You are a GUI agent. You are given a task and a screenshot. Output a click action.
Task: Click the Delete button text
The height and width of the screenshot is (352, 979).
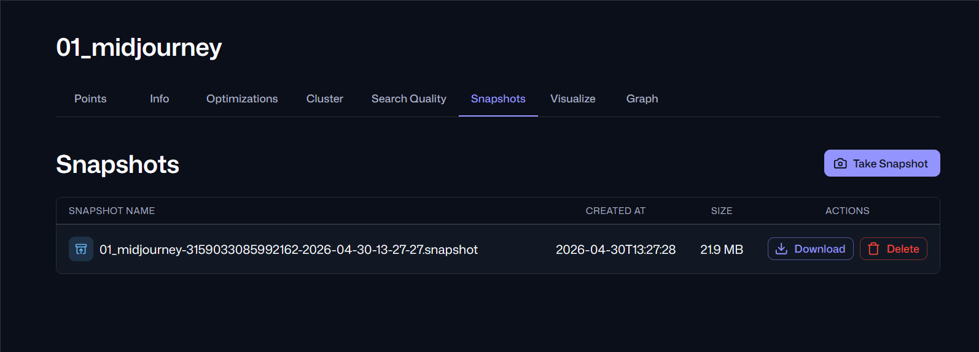[903, 249]
